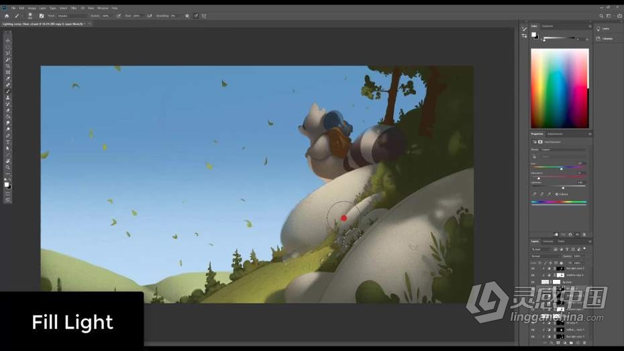624x351 pixels.
Task: Open the brush Mode dropdown
Action: 72,16
